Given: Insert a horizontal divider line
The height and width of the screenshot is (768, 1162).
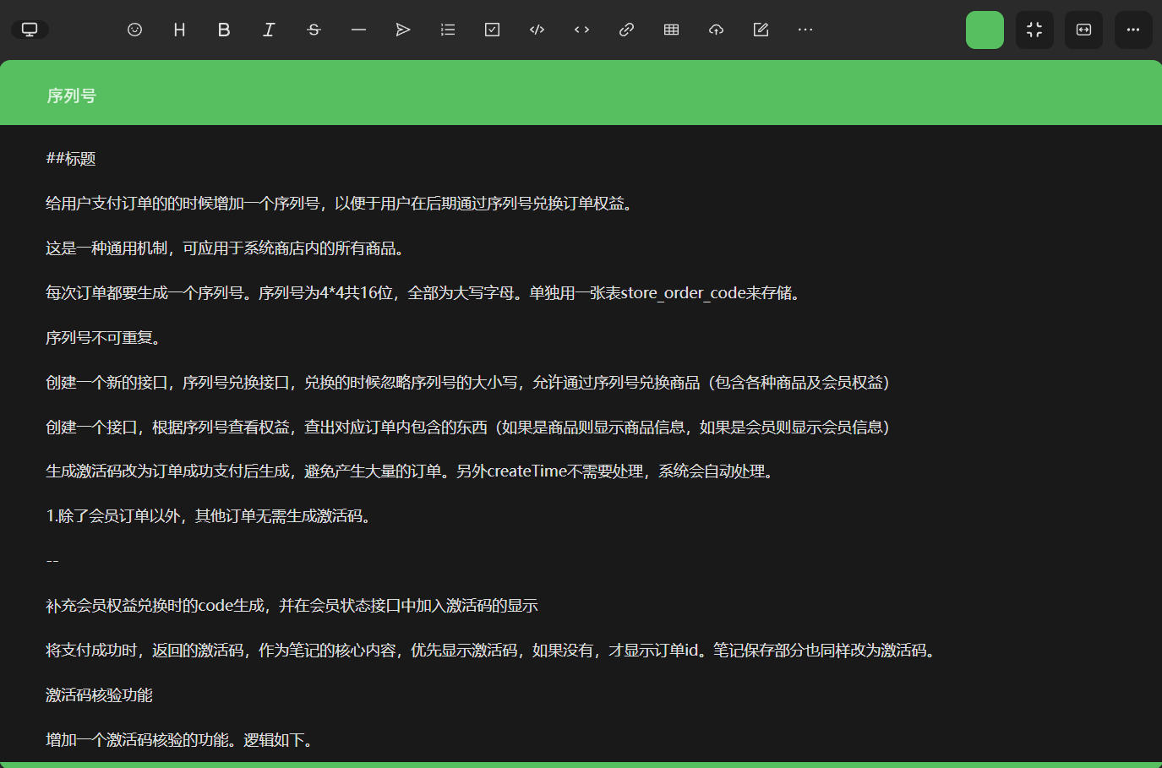Looking at the screenshot, I should (358, 30).
